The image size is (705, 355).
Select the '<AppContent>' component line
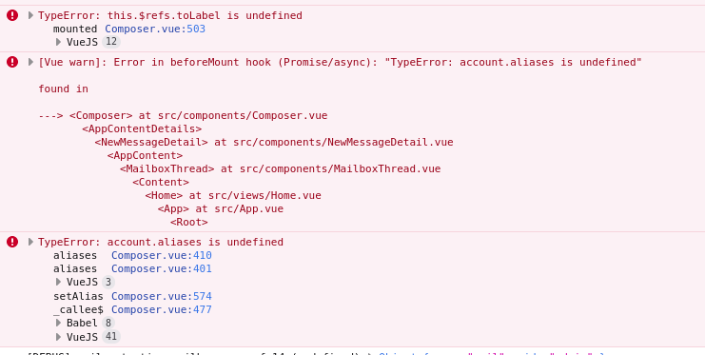(x=145, y=155)
